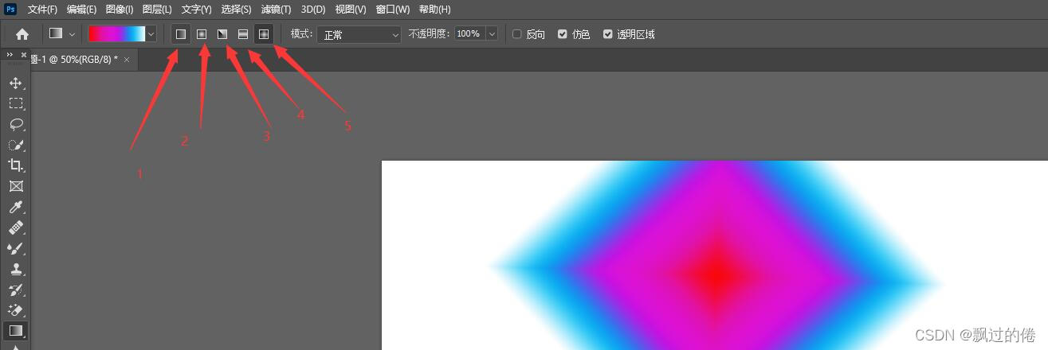Select the Brush tool
The height and width of the screenshot is (350, 1048).
click(x=15, y=248)
